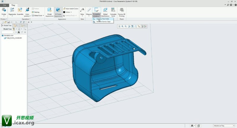This screenshot has height=128, width=237.
Task: Open the File tab
Action: [x=5, y=5]
